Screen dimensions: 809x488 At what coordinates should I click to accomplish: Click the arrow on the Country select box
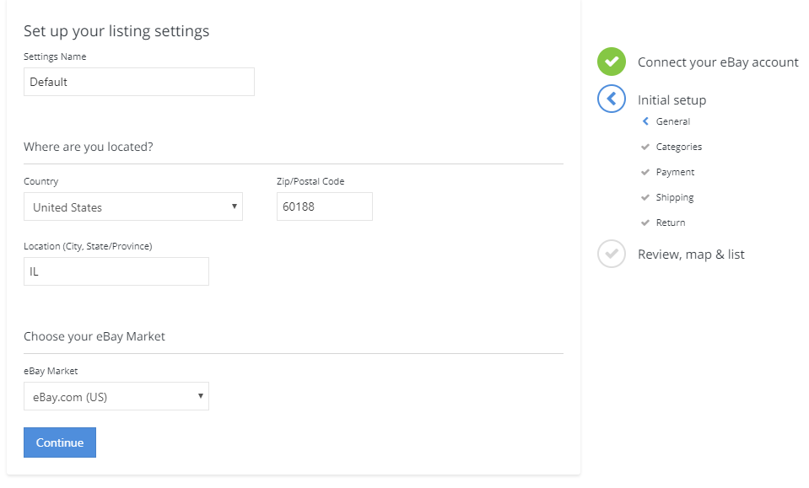[234, 207]
